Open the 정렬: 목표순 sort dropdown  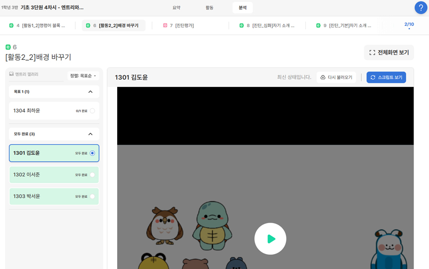tap(83, 76)
